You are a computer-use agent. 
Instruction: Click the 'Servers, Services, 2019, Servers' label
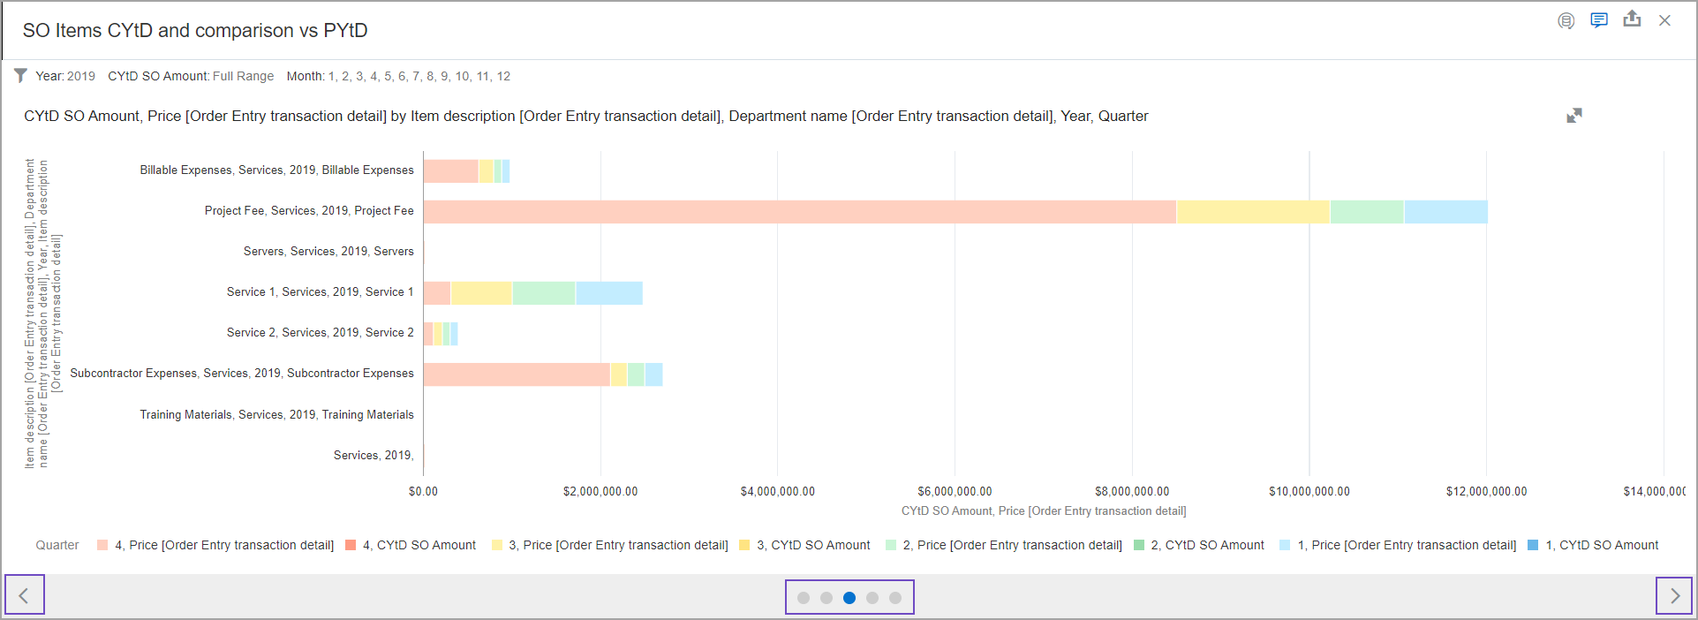click(328, 251)
